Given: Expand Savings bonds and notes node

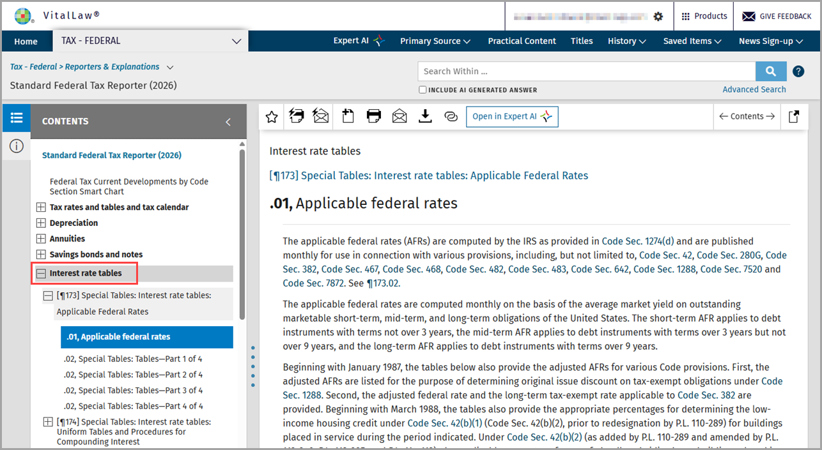Looking at the screenshot, I should pos(41,255).
